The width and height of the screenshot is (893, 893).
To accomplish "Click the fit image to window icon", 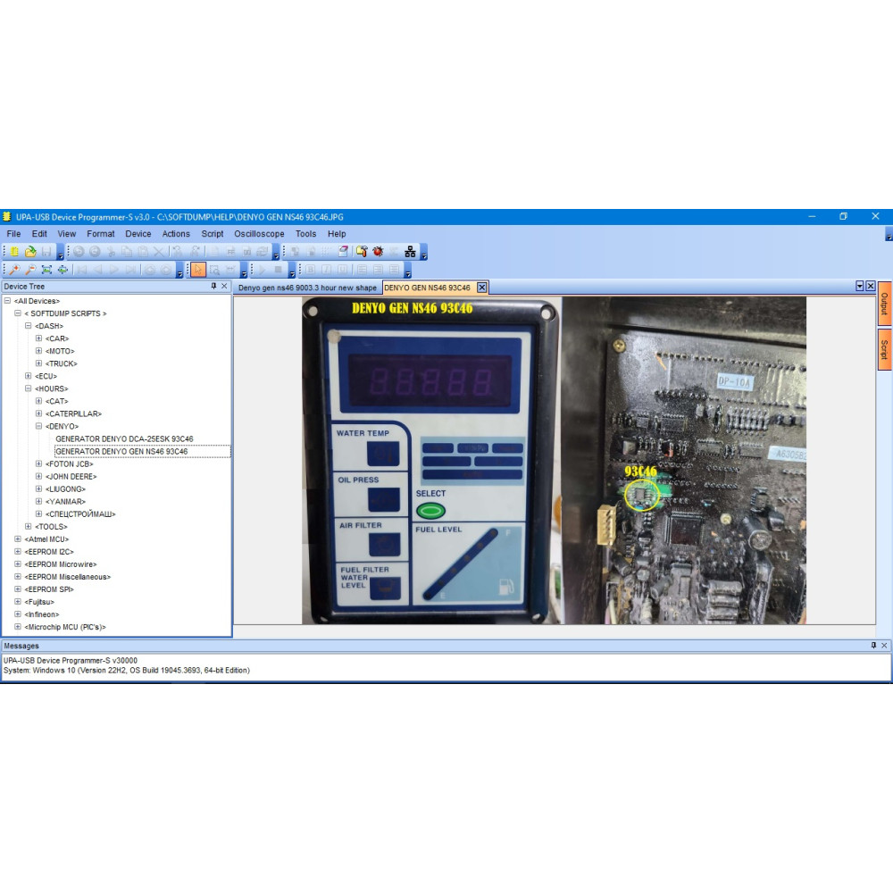I will pyautogui.click(x=46, y=270).
